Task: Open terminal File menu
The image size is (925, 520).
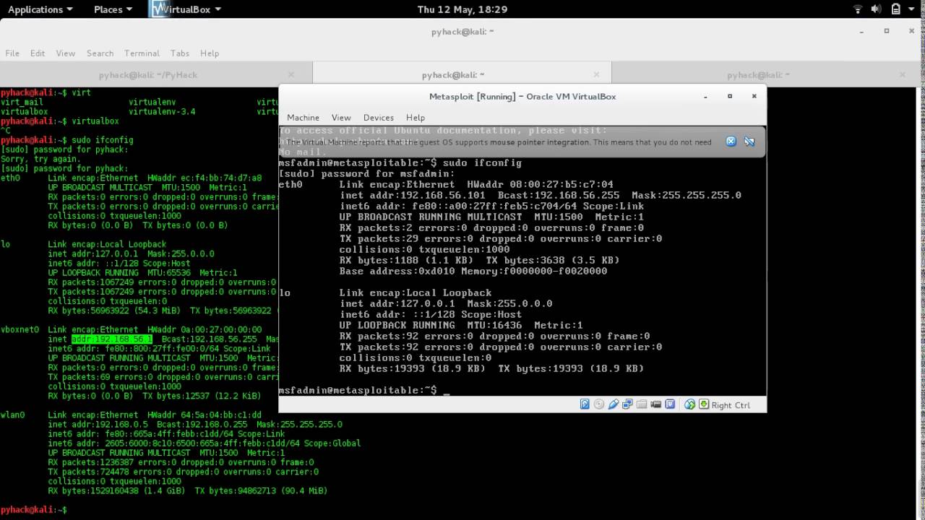Action: [x=12, y=53]
